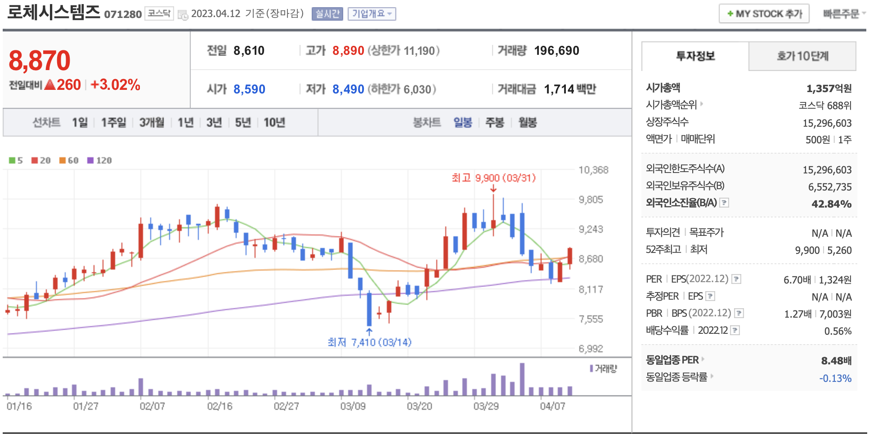869x434 pixels.
Task: Open the 기업개요 dropdown
Action: (x=372, y=14)
